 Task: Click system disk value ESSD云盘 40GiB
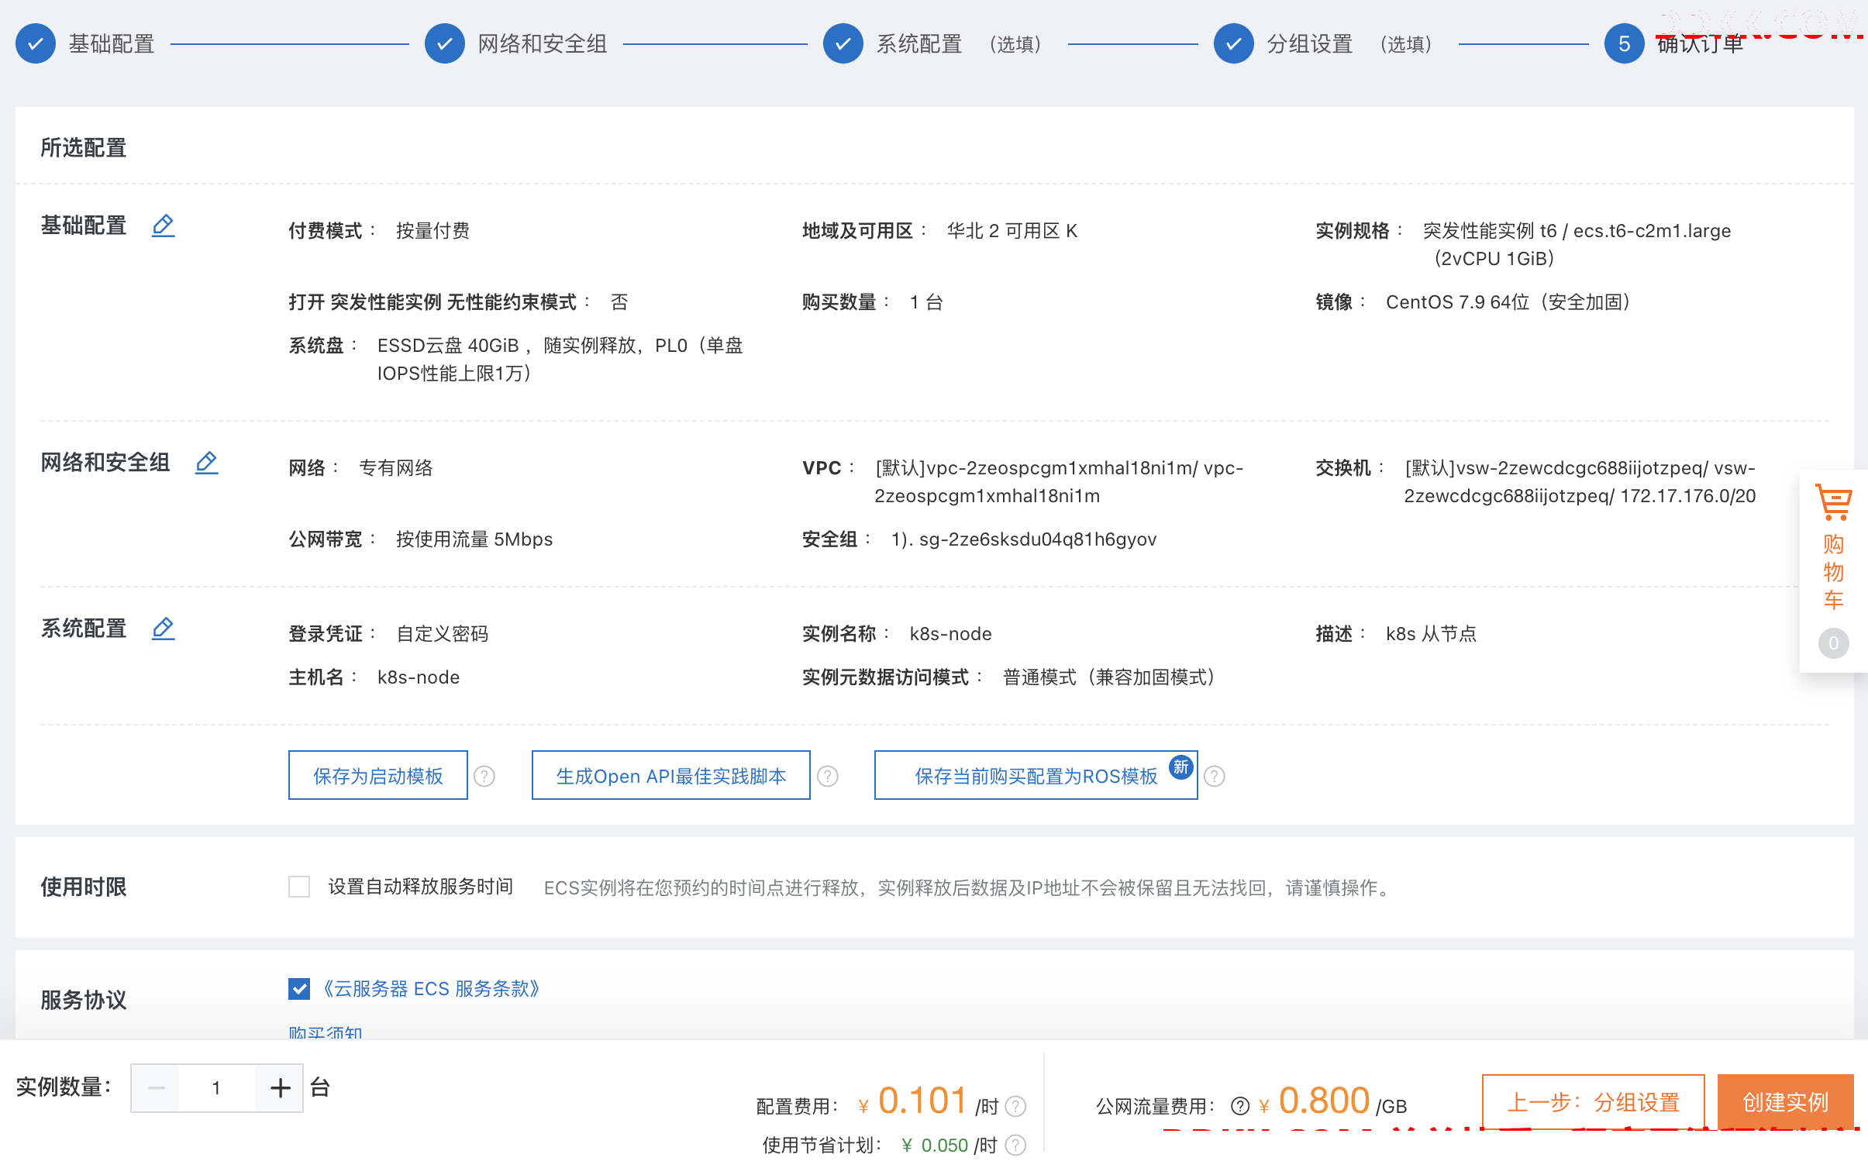coord(448,346)
